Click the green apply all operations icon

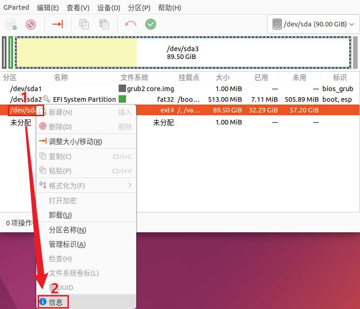(150, 24)
